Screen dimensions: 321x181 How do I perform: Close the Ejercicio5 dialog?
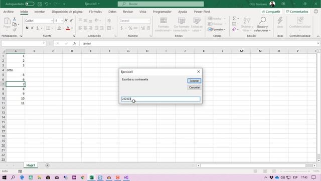(199, 71)
